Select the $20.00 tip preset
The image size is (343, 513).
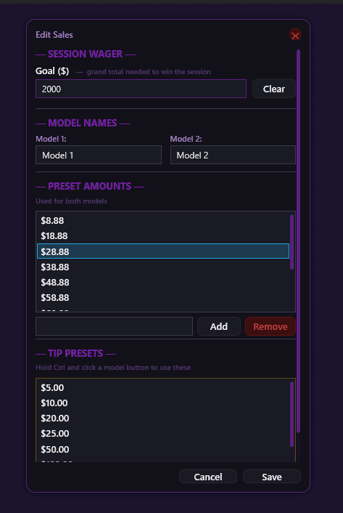point(163,418)
